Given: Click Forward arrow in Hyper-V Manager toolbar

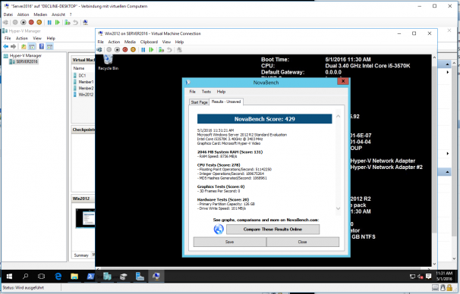Looking at the screenshot, I should 13,46.
